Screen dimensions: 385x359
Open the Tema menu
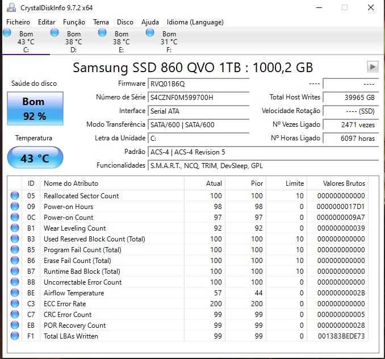click(101, 22)
